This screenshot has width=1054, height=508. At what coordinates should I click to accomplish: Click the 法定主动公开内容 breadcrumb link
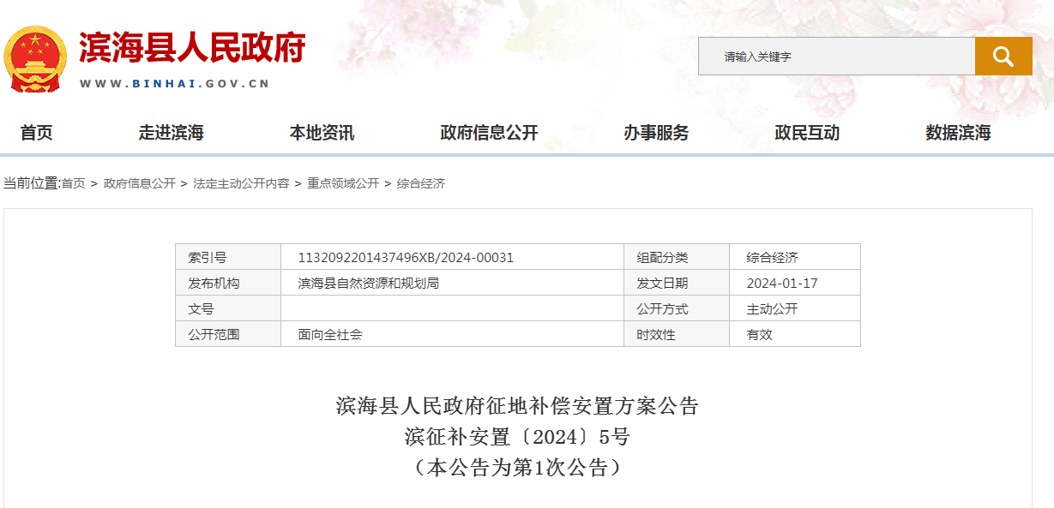tap(241, 183)
